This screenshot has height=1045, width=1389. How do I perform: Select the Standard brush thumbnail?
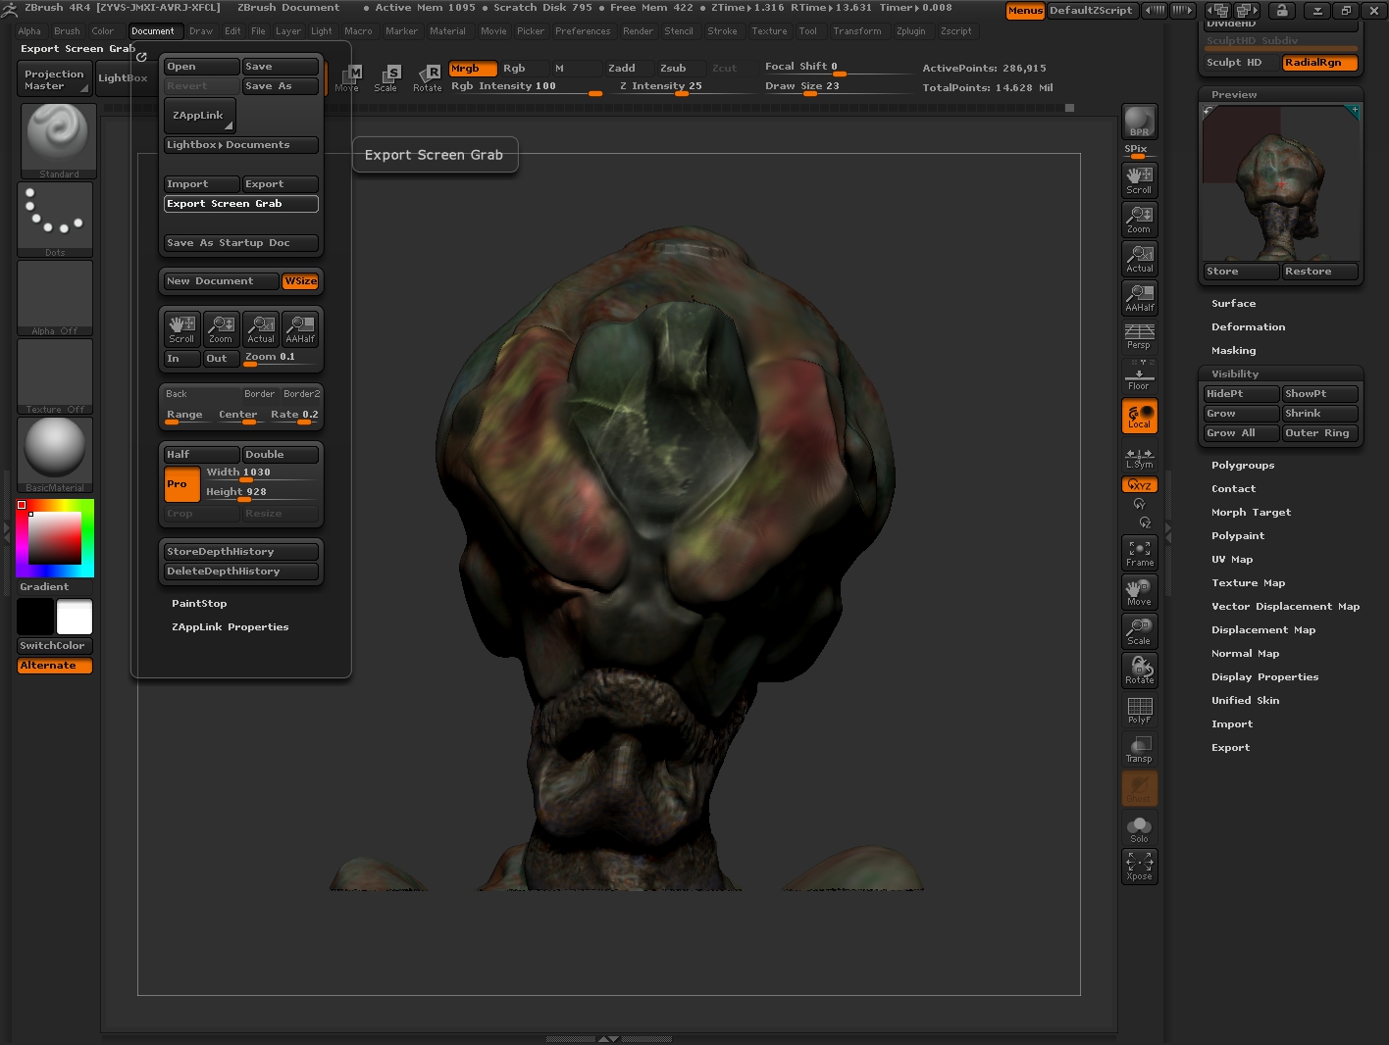tap(58, 141)
